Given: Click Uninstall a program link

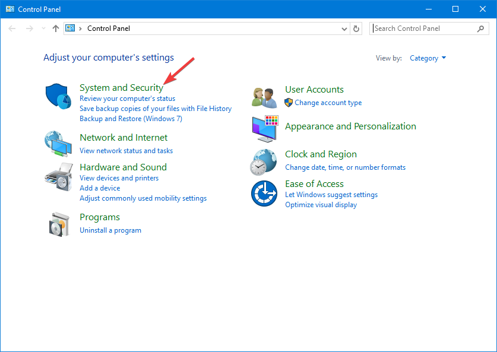Looking at the screenshot, I should 110,230.
